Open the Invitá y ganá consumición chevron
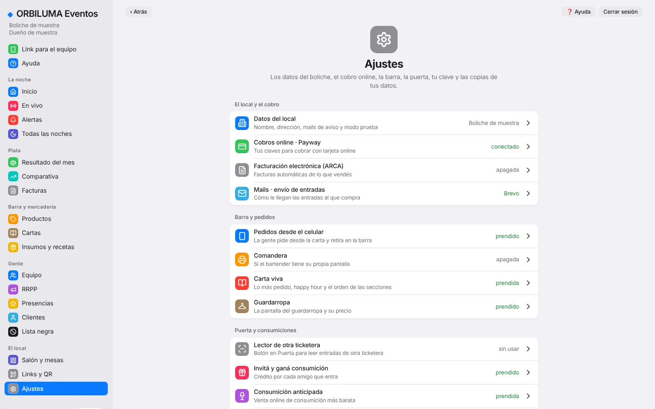Screen dimensions: 655x409 point(528,372)
